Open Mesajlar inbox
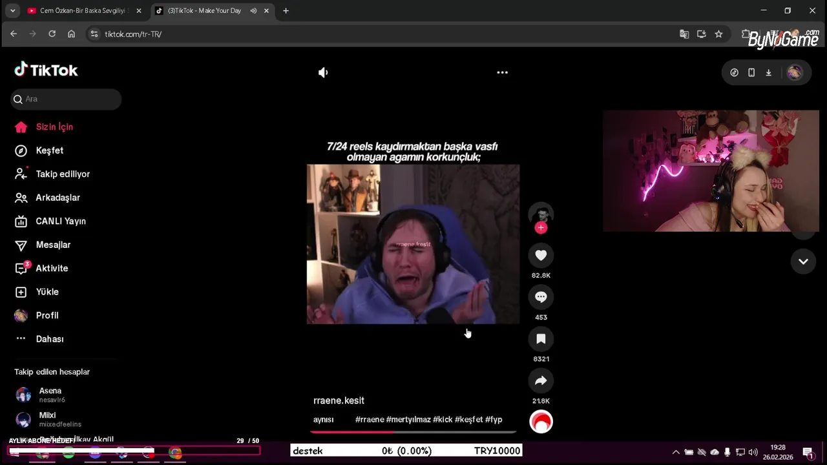This screenshot has width=827, height=465. 43,245
